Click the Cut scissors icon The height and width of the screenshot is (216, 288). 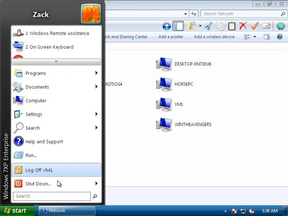tap(209, 26)
